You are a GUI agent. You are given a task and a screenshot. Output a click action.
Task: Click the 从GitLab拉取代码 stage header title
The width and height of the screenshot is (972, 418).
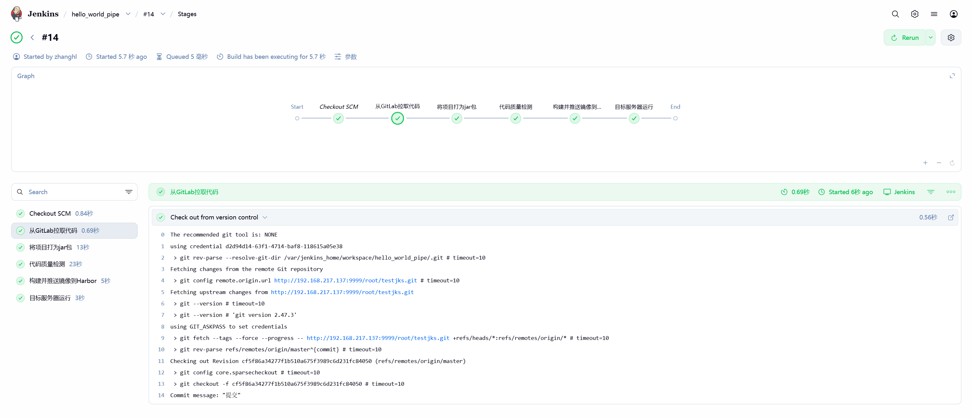pyautogui.click(x=194, y=192)
